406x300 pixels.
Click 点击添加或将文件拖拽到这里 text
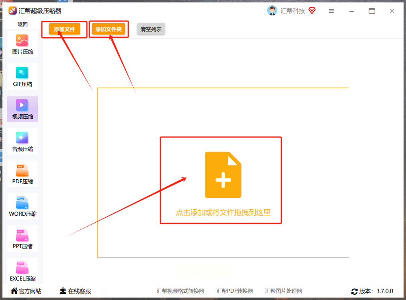pyautogui.click(x=223, y=212)
